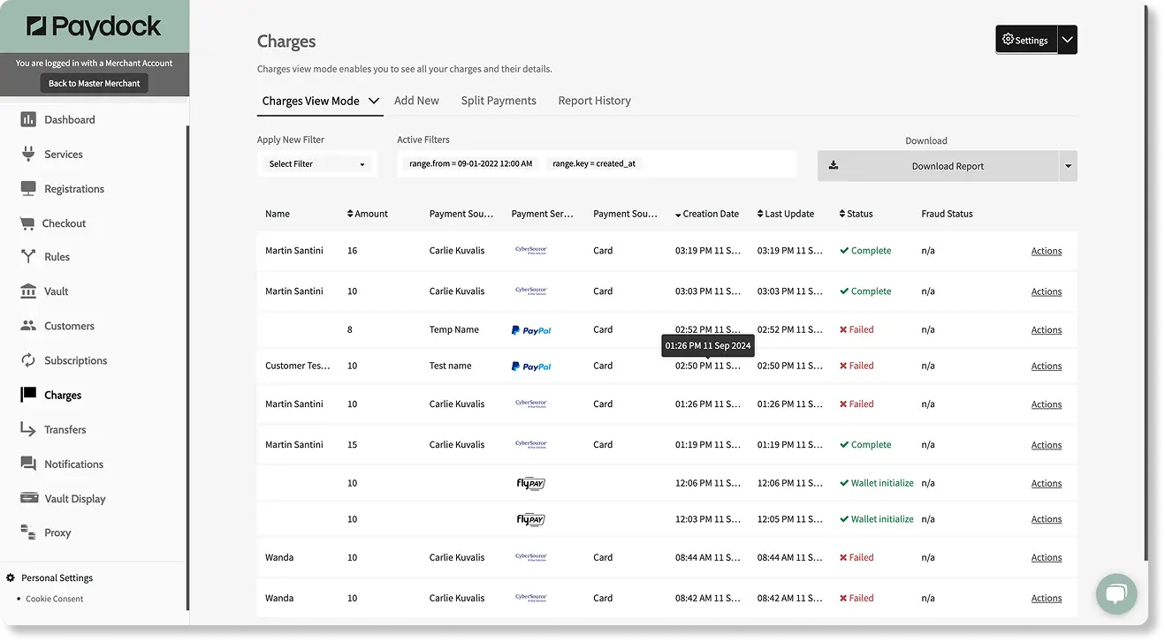Open Actions for the Customer Tes... row
The image size is (1165, 642).
[x=1047, y=366]
